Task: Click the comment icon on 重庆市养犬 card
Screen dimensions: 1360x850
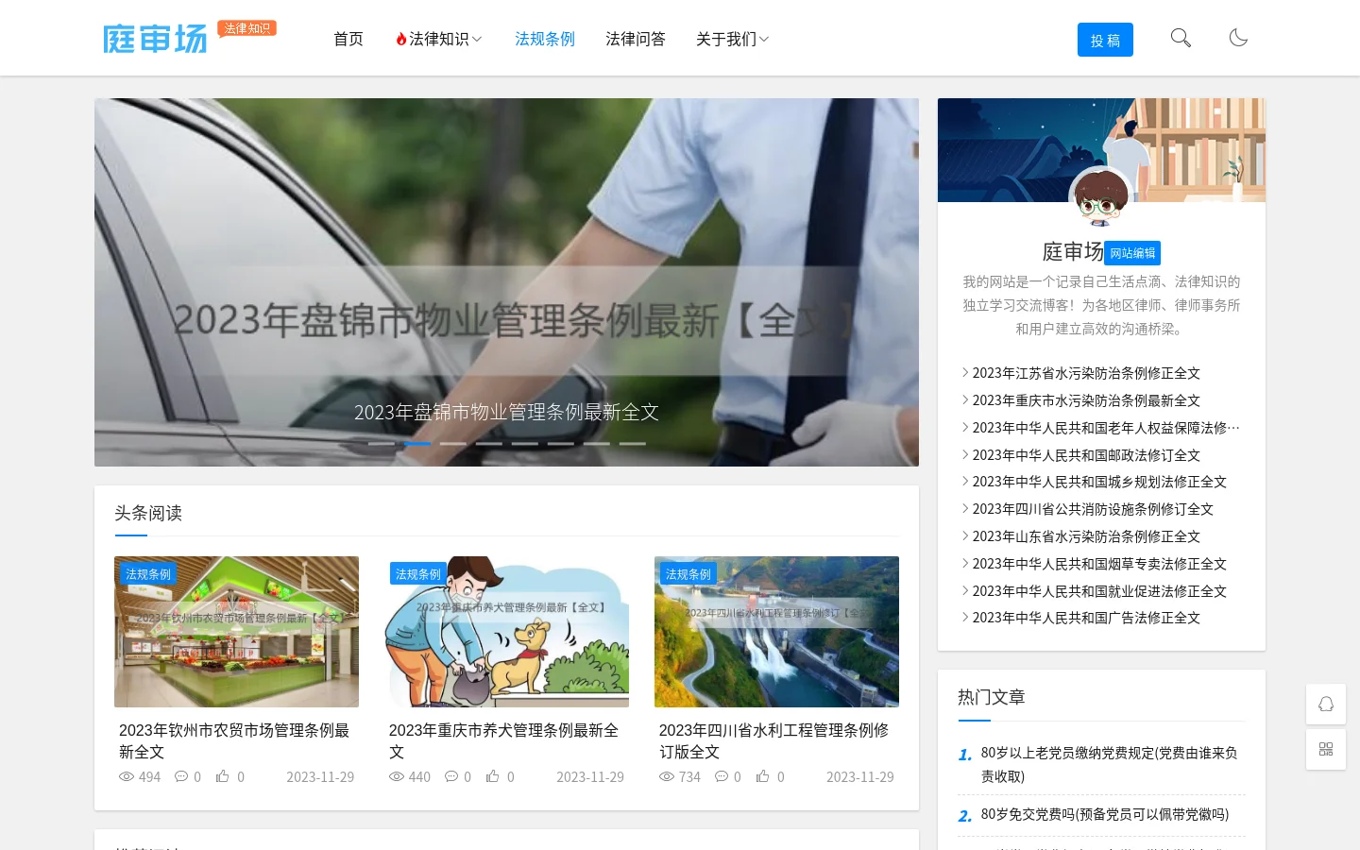Action: tap(451, 777)
